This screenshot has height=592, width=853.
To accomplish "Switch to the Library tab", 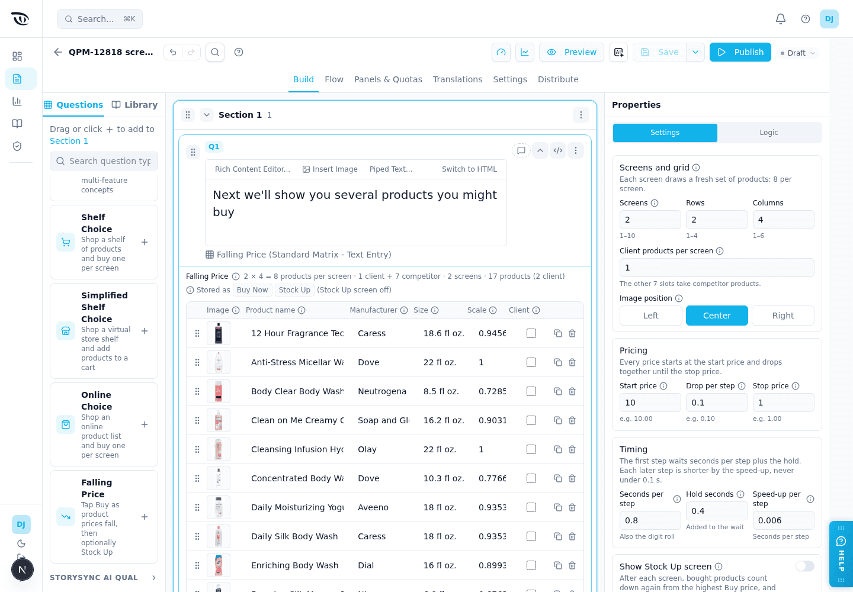I will tap(135, 105).
